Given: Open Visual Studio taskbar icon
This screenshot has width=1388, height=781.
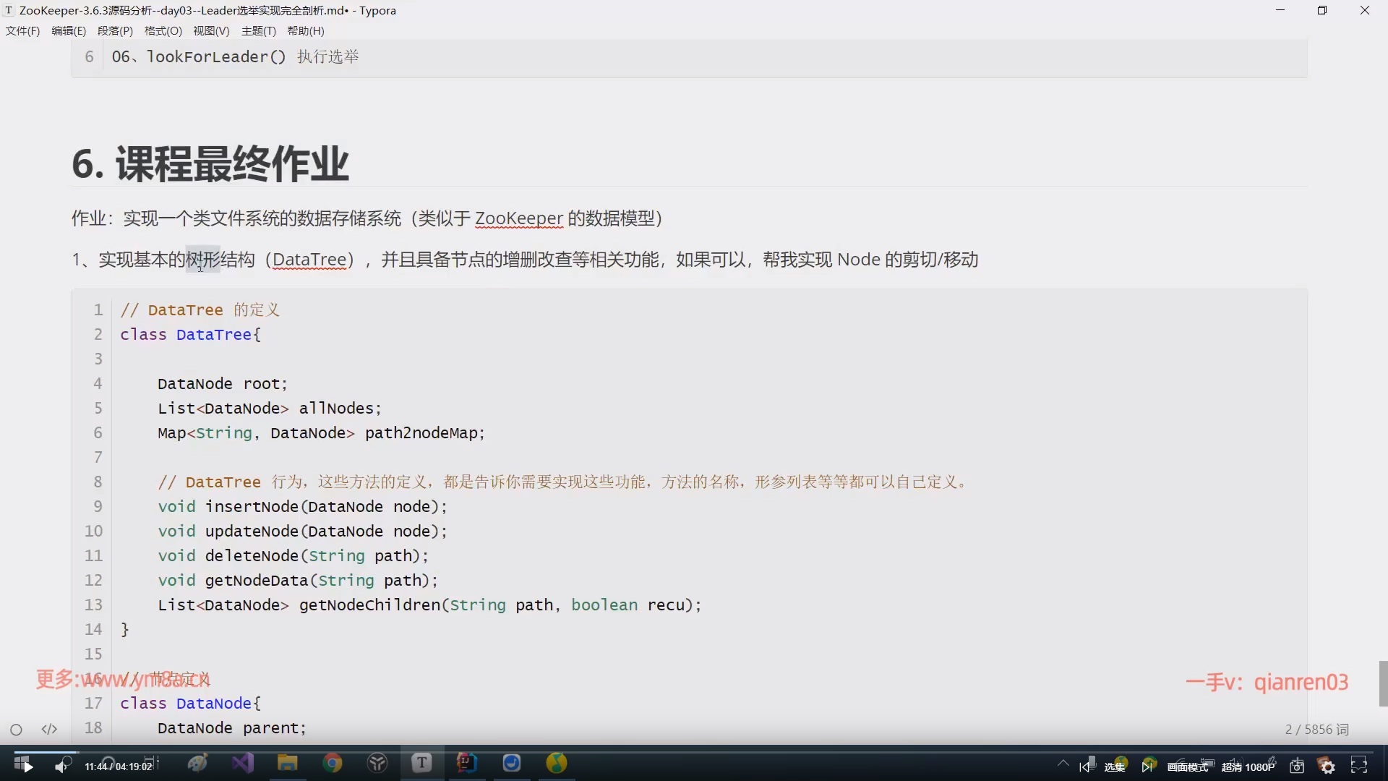Looking at the screenshot, I should coord(243,763).
